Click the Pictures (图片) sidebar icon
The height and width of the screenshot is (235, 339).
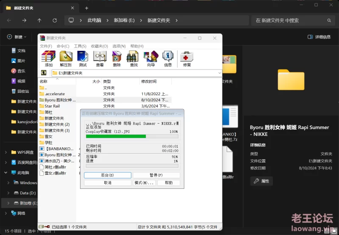14,61
